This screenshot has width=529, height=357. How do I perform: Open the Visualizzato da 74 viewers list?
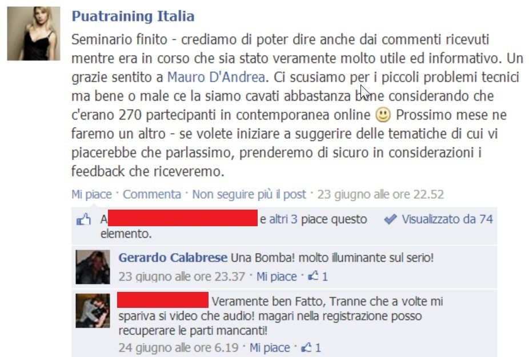tap(447, 219)
